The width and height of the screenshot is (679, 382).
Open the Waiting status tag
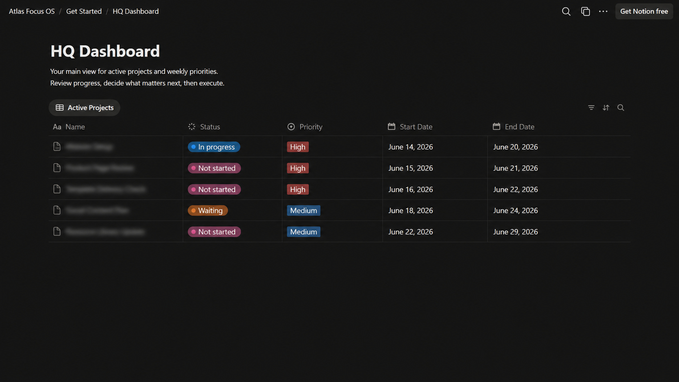click(x=208, y=210)
